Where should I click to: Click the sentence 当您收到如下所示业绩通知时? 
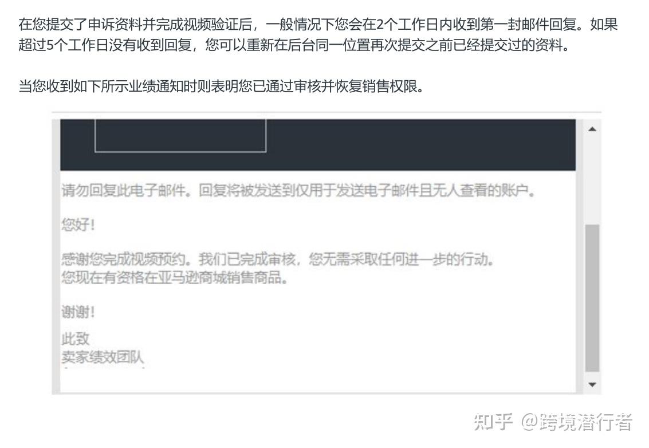[x=222, y=86]
